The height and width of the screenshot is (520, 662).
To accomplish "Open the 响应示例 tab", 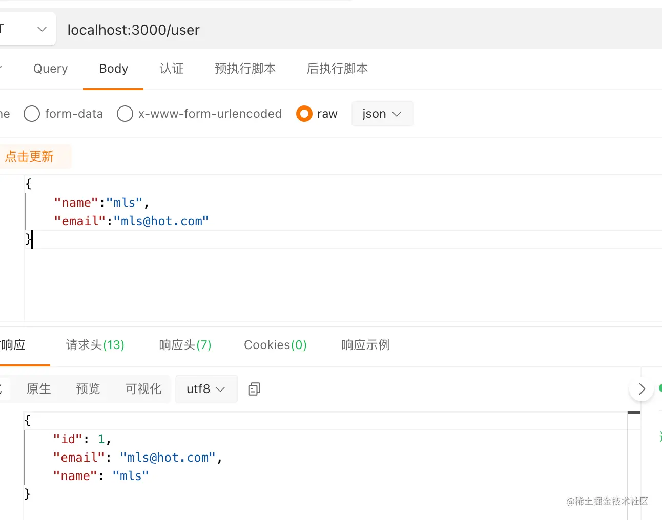I will pyautogui.click(x=366, y=345).
